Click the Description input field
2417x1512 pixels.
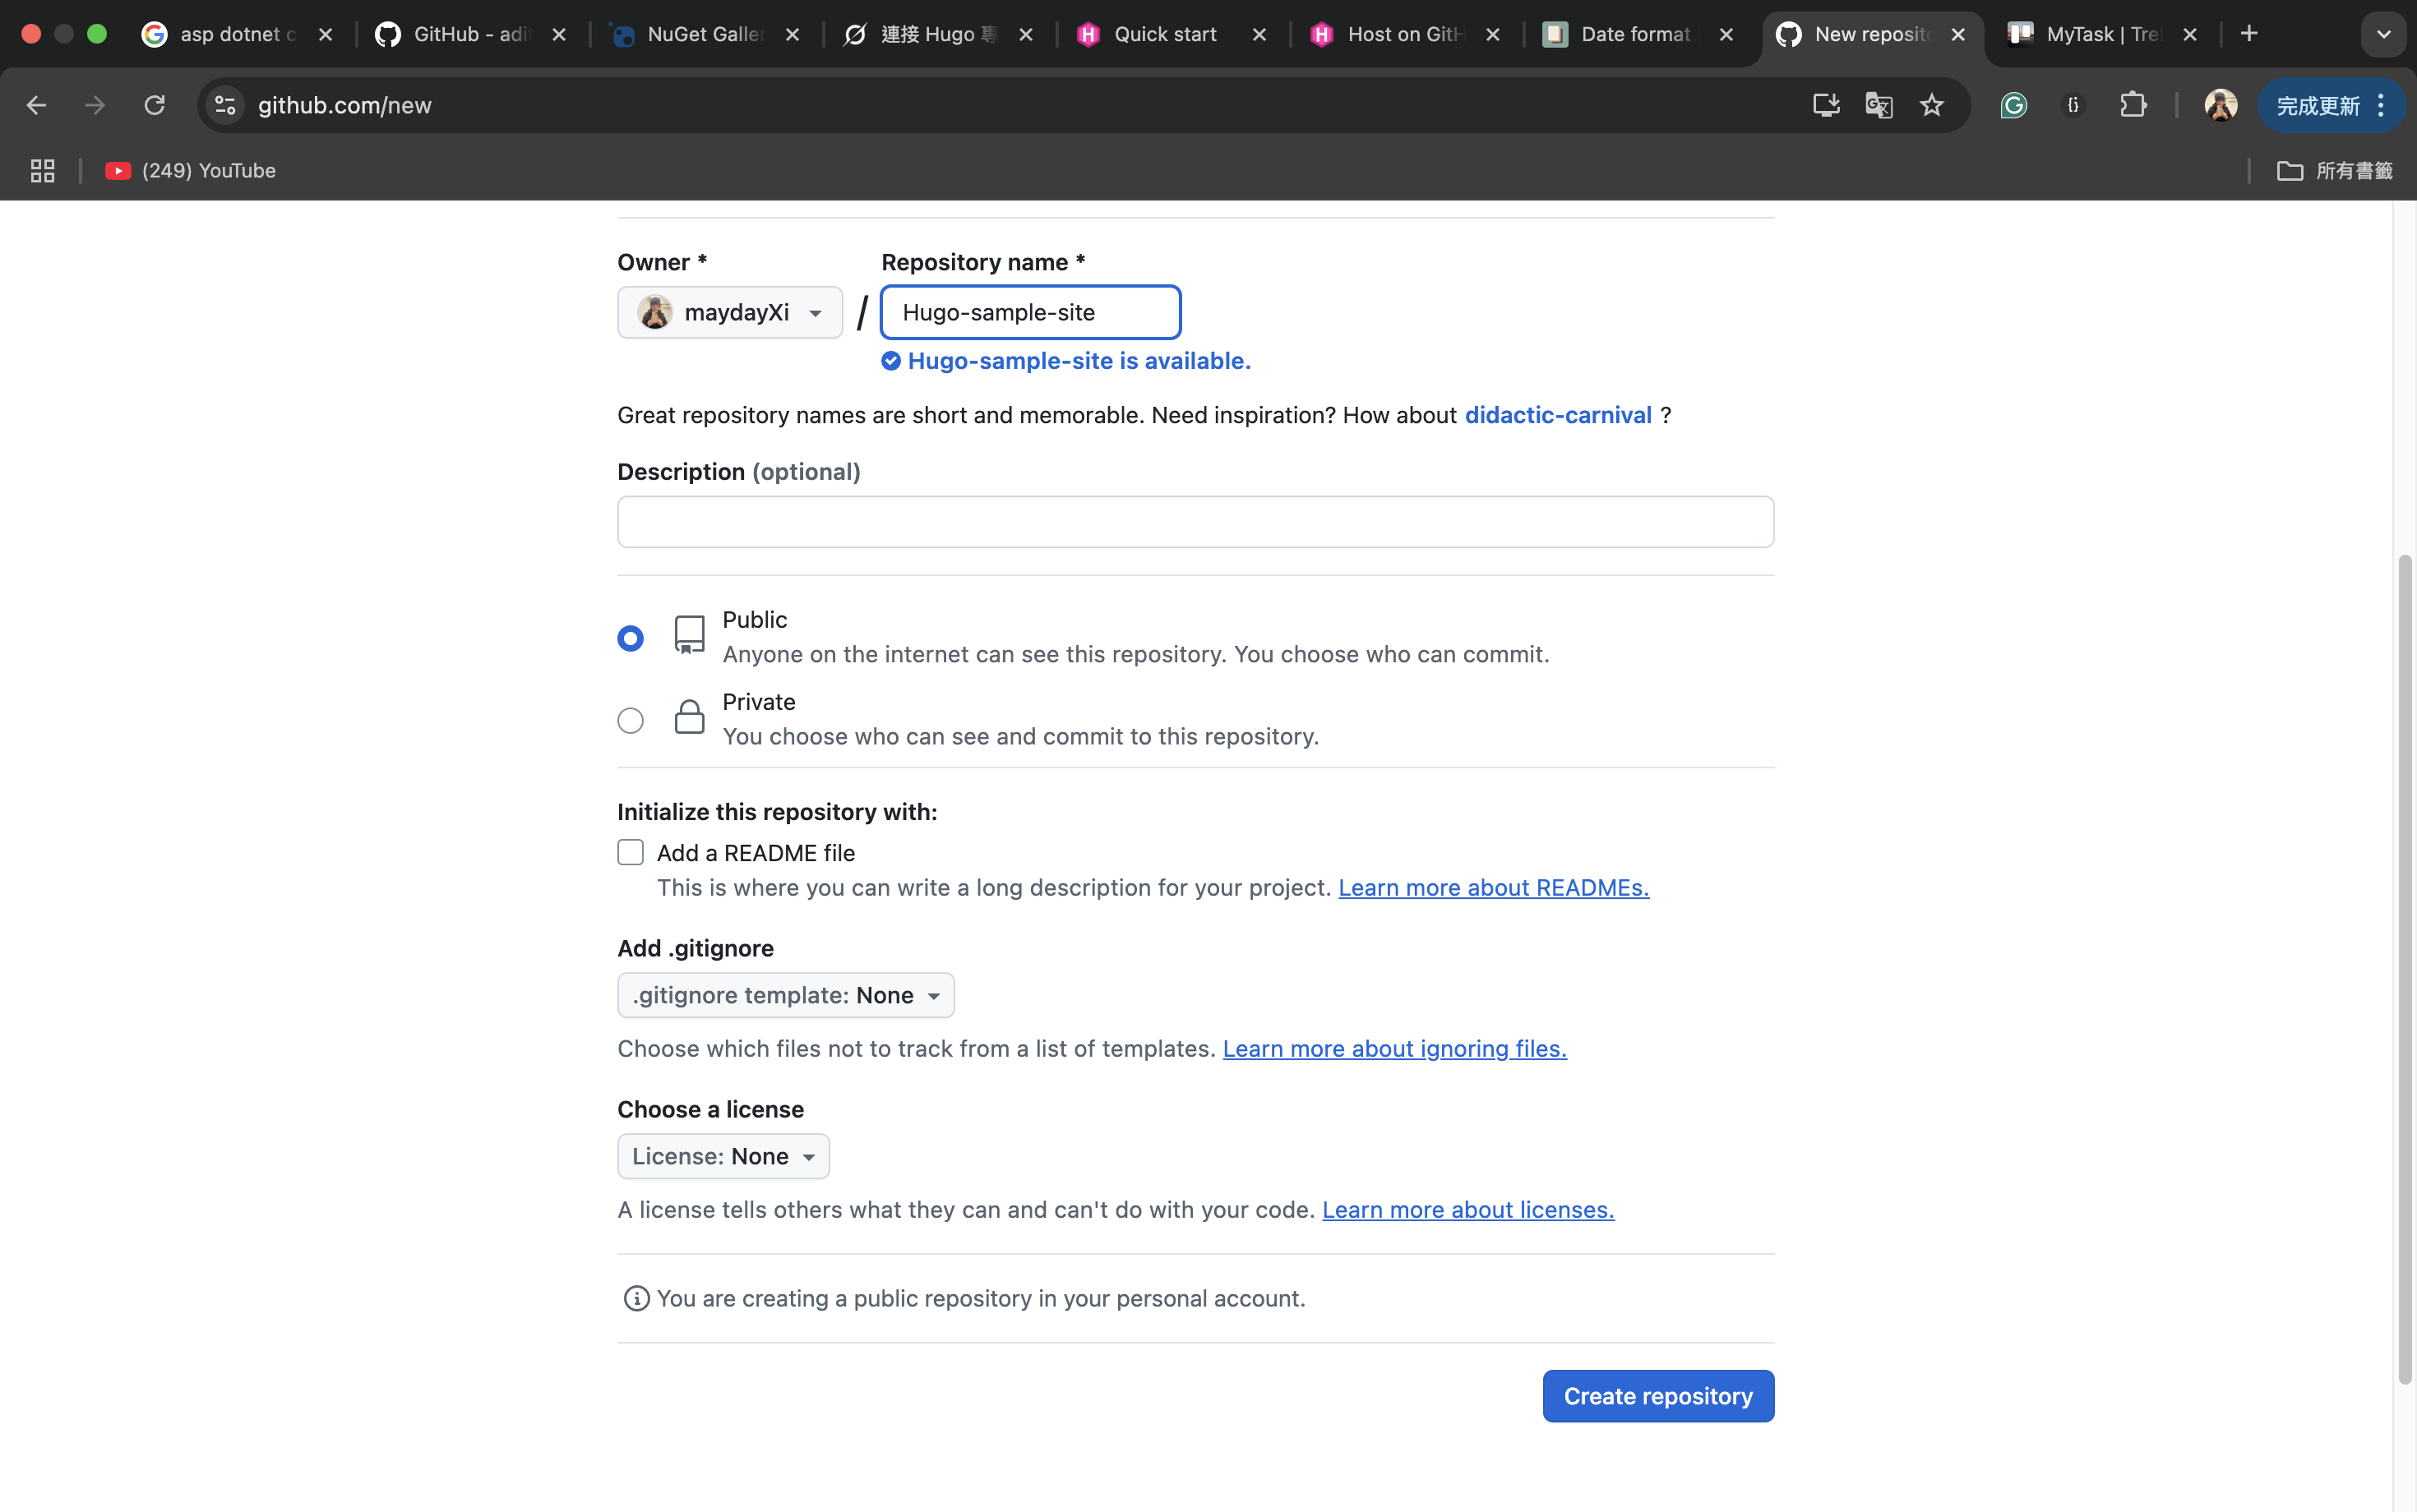[x=1195, y=521]
